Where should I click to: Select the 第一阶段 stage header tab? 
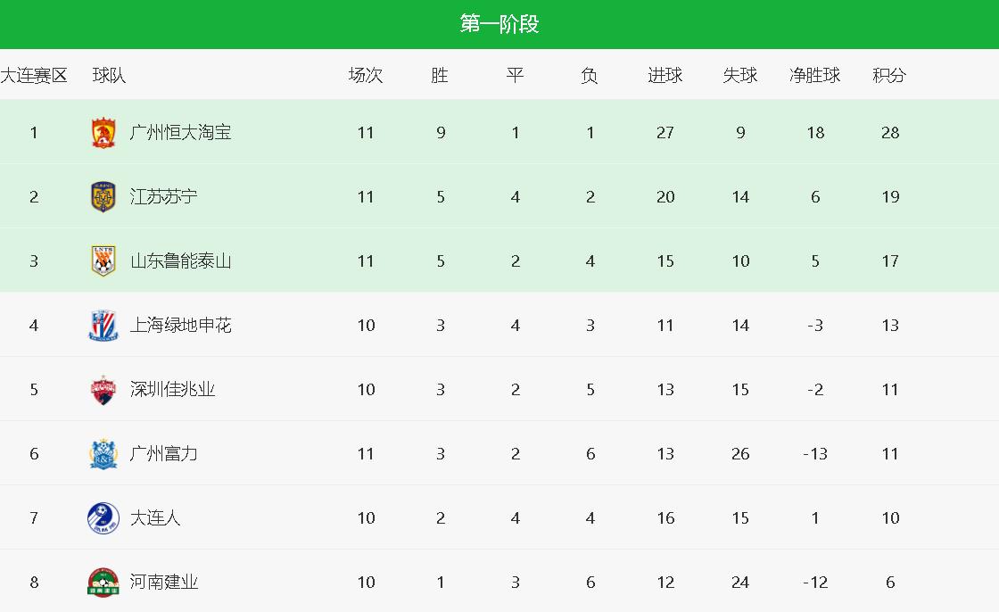(x=499, y=24)
